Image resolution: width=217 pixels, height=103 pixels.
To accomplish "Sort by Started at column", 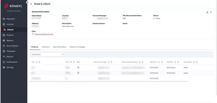I will 159,62.
